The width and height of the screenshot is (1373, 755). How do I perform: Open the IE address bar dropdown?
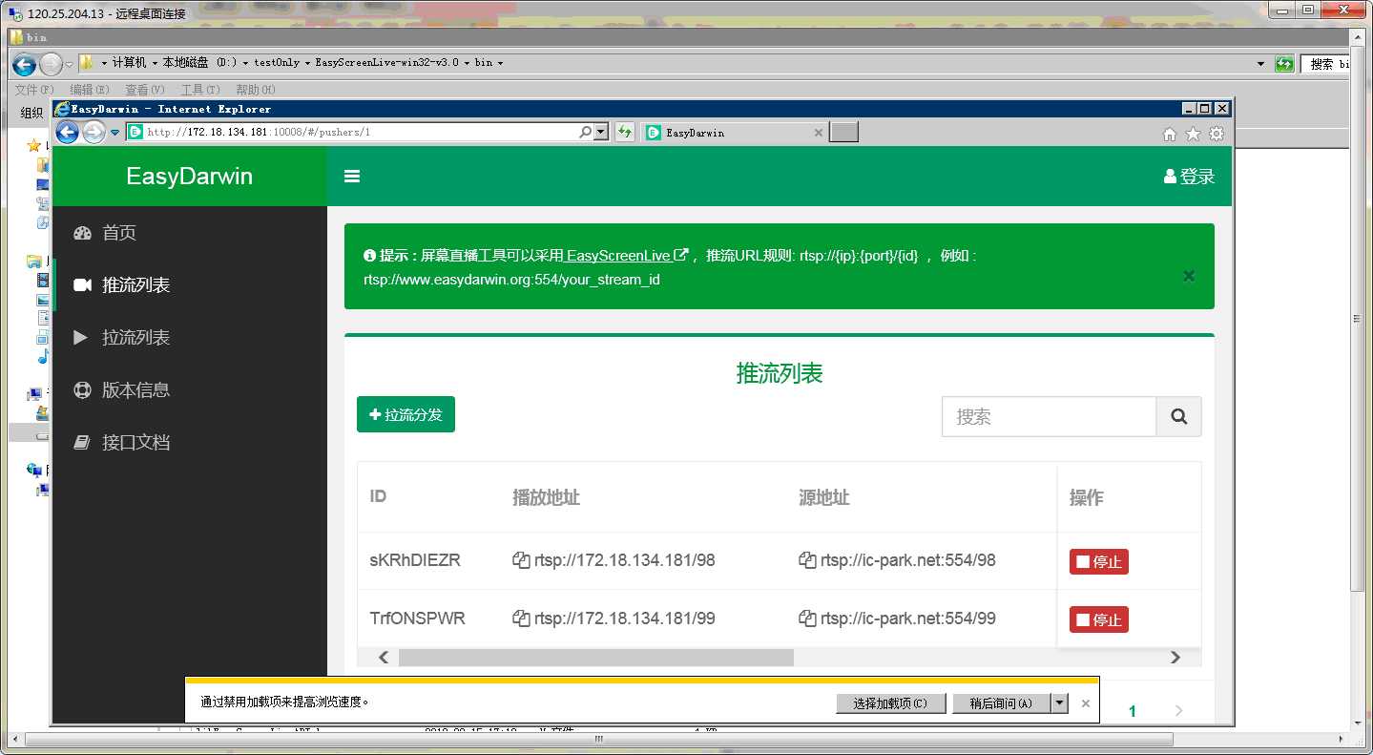pos(600,133)
